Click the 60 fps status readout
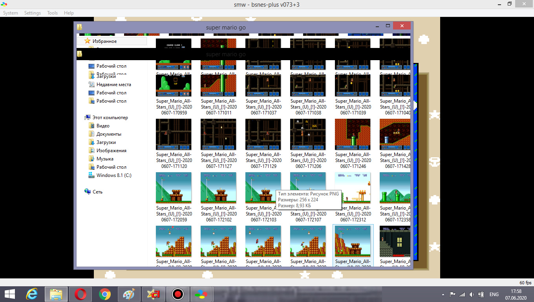The height and width of the screenshot is (302, 534). point(525,283)
